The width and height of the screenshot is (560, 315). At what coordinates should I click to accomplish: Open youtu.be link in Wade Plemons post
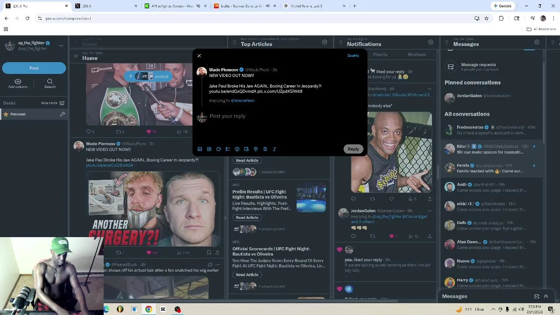point(109,165)
